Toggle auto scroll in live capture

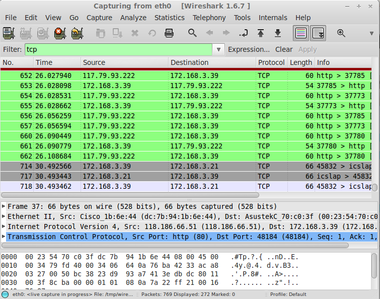pyautogui.click(x=318, y=33)
